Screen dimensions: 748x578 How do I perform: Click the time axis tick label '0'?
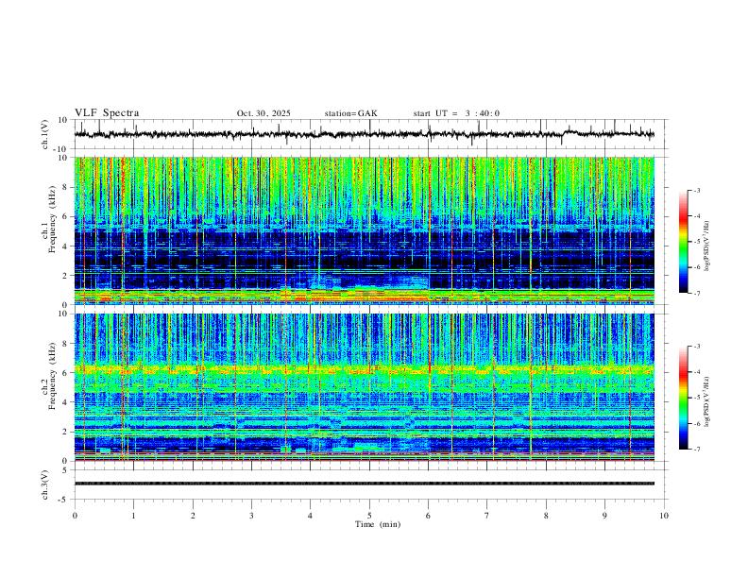[75, 516]
